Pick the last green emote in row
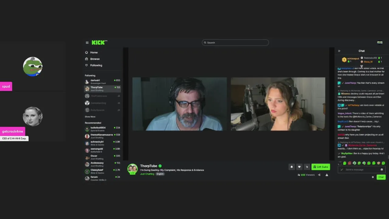This screenshot has width=389, height=219. tap(383, 163)
